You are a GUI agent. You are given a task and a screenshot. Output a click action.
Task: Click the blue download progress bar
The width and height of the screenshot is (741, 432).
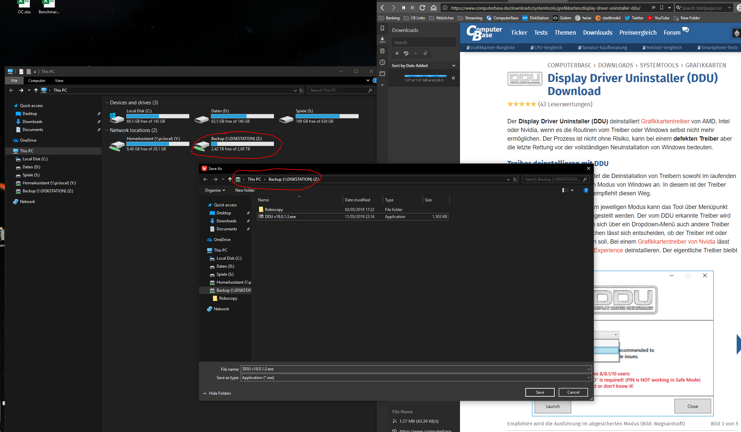click(x=425, y=76)
